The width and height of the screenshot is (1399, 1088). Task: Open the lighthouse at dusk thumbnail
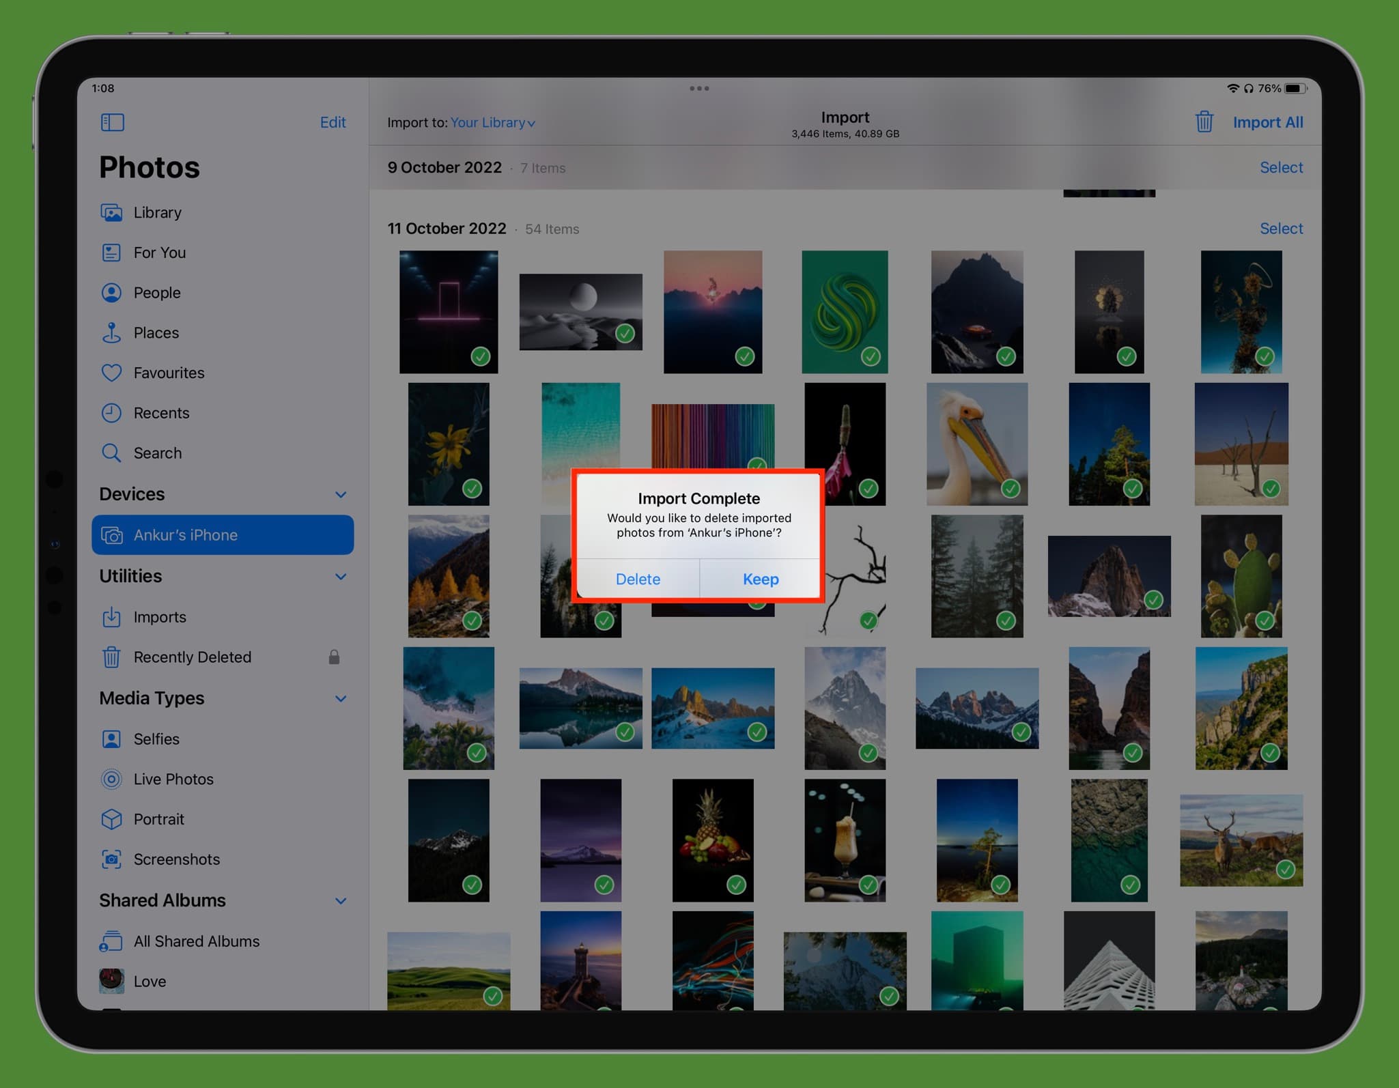pos(580,960)
